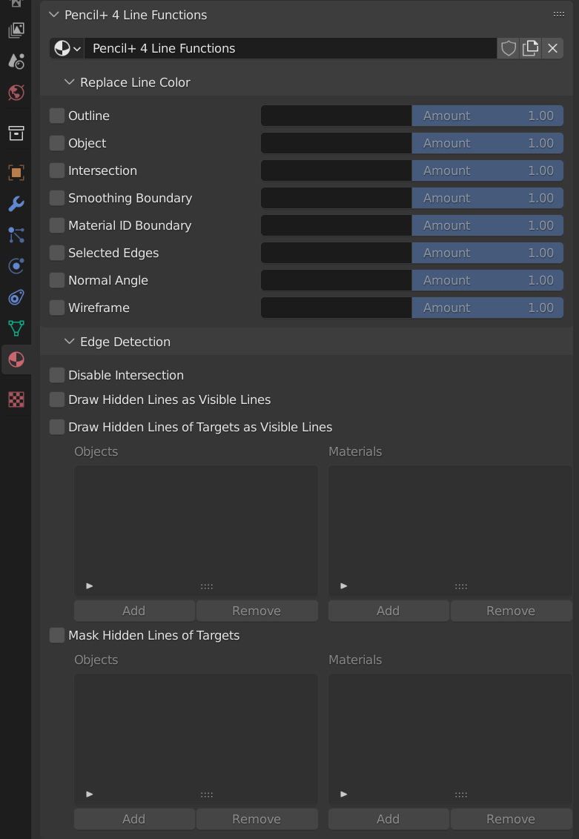The height and width of the screenshot is (839, 579).
Task: Open the Object Properties tab
Action: [x=16, y=173]
